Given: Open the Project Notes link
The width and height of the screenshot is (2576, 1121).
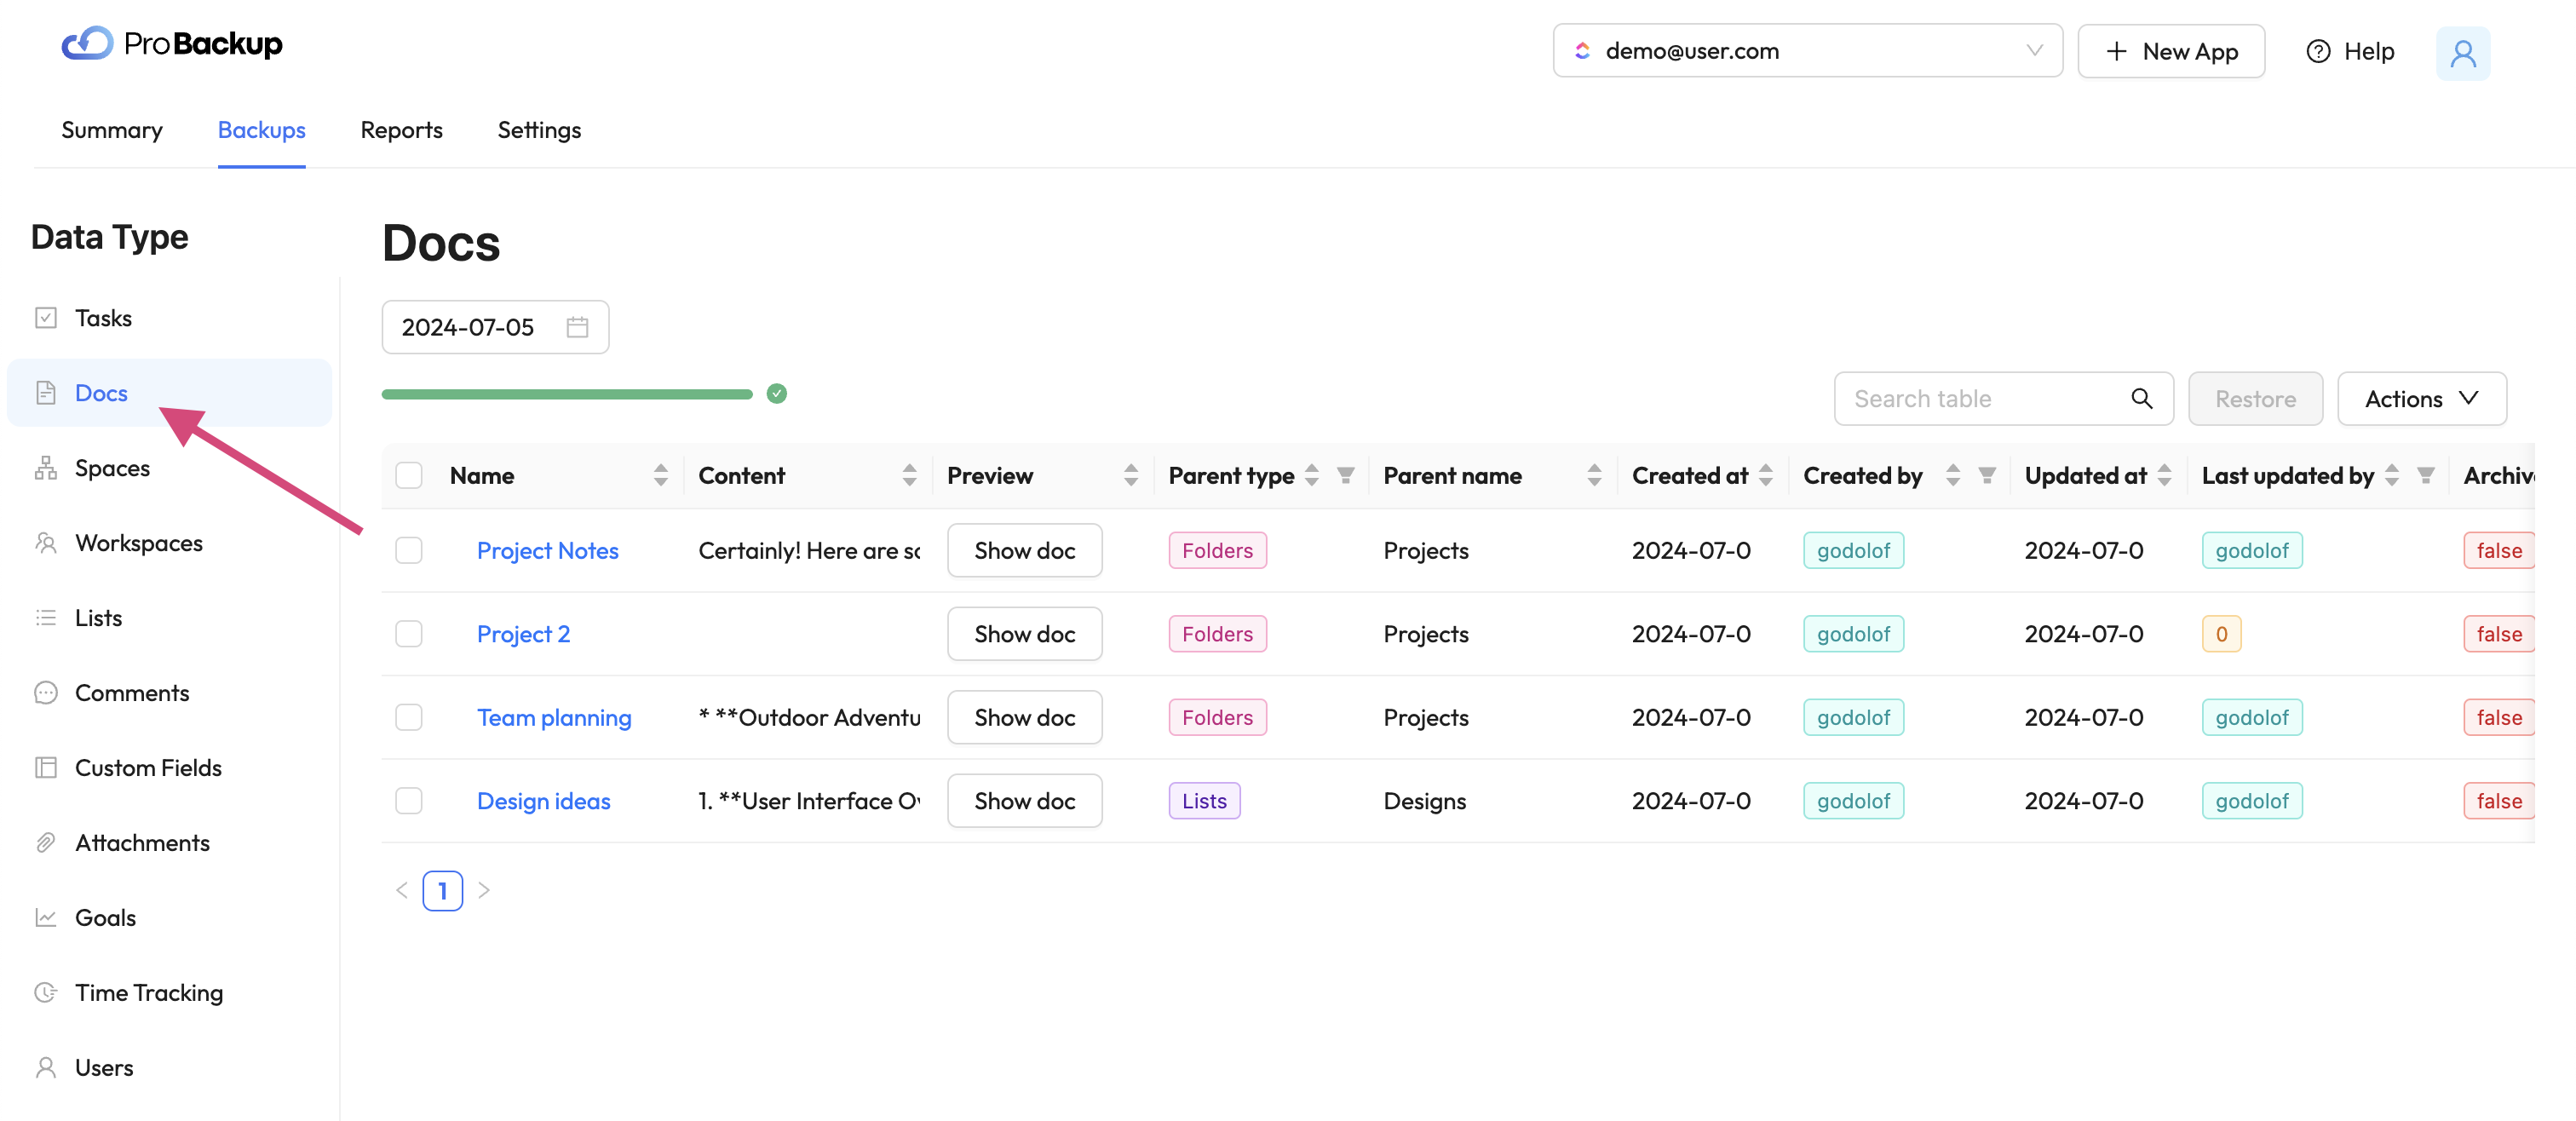Looking at the screenshot, I should [548, 551].
